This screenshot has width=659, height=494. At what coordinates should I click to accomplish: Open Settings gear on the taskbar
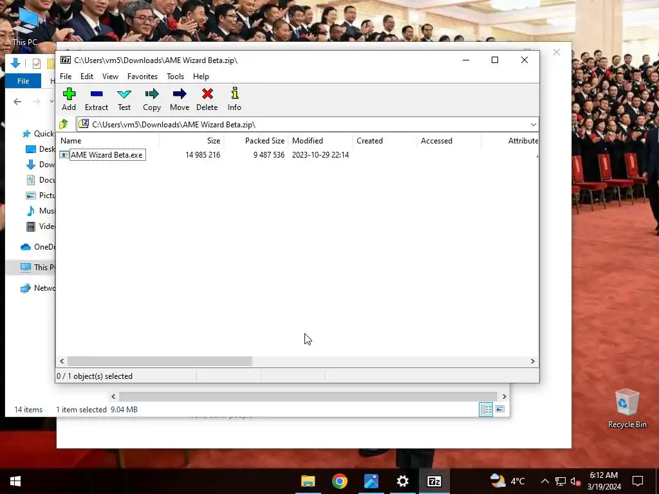403,481
